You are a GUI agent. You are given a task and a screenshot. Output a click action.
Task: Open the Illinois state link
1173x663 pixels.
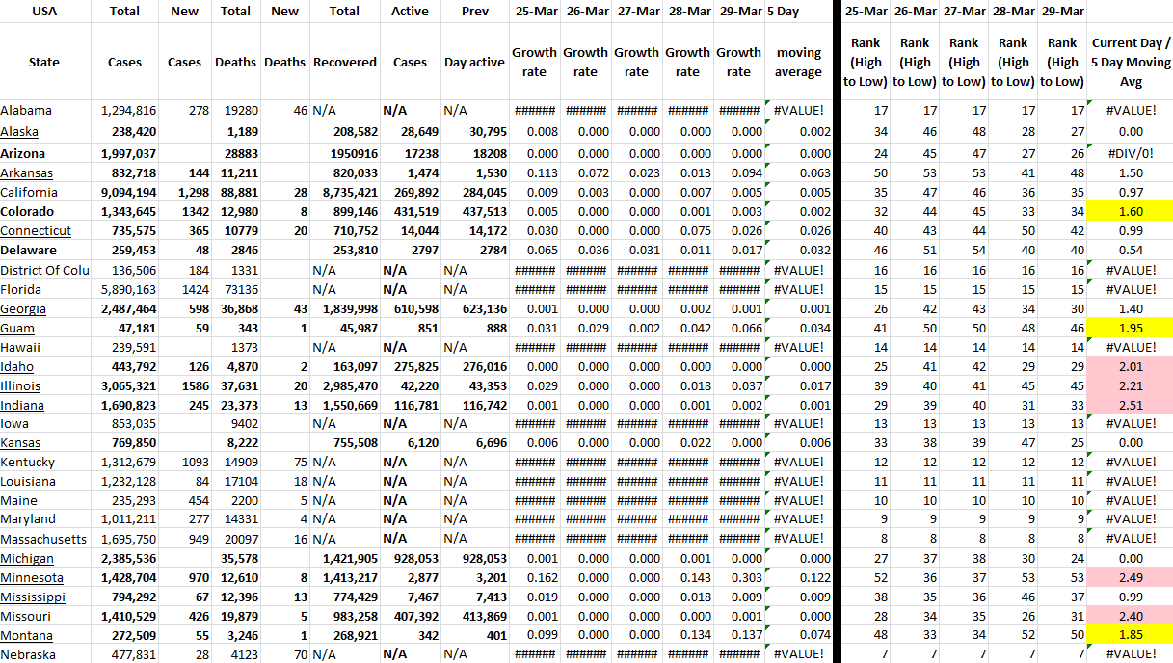pyautogui.click(x=20, y=385)
